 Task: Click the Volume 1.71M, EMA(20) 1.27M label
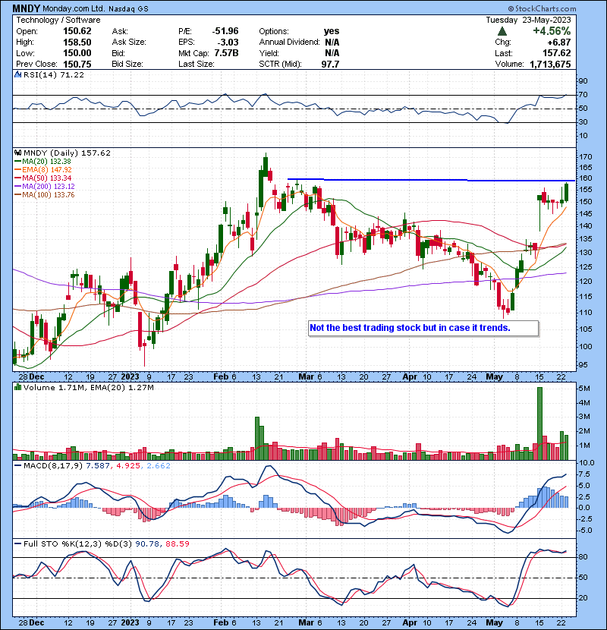88,387
